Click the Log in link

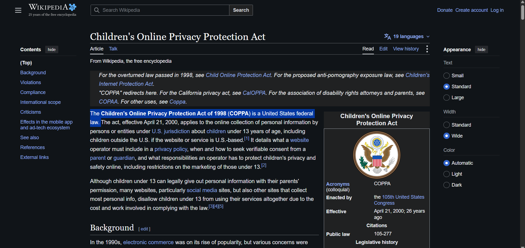pyautogui.click(x=497, y=10)
